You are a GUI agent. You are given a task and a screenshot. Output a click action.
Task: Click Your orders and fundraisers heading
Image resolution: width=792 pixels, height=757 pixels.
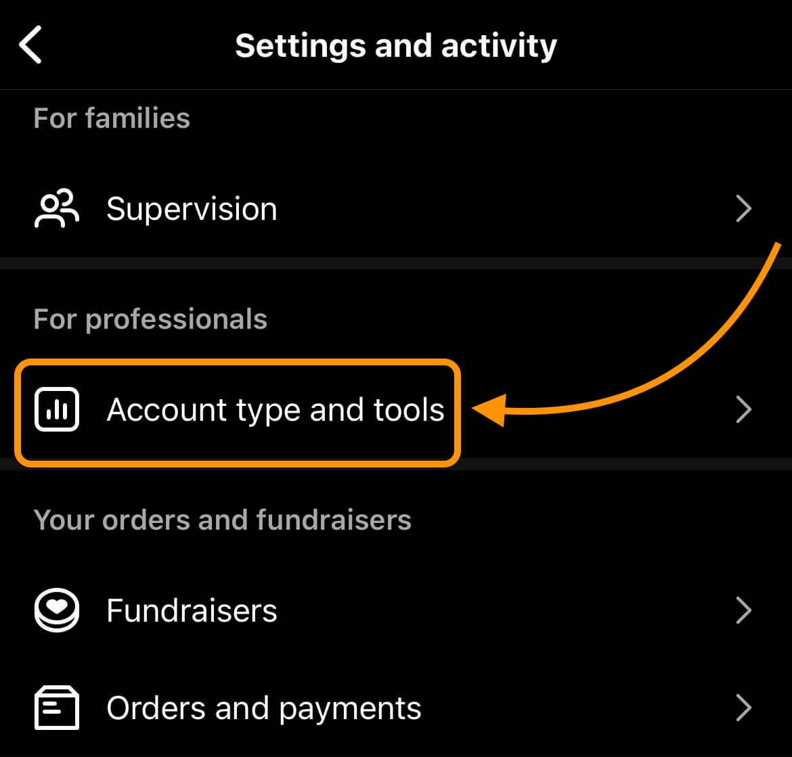point(222,520)
